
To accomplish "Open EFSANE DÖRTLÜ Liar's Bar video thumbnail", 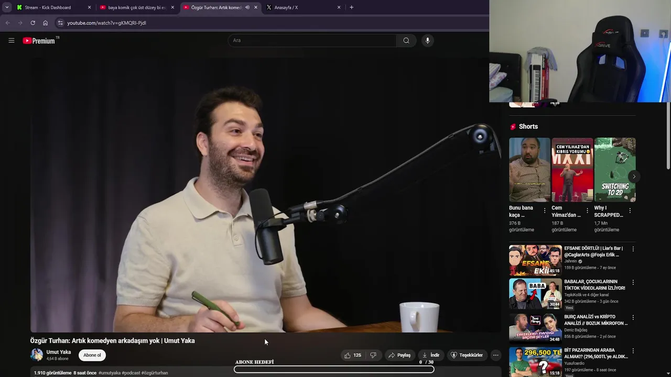I will [535, 260].
